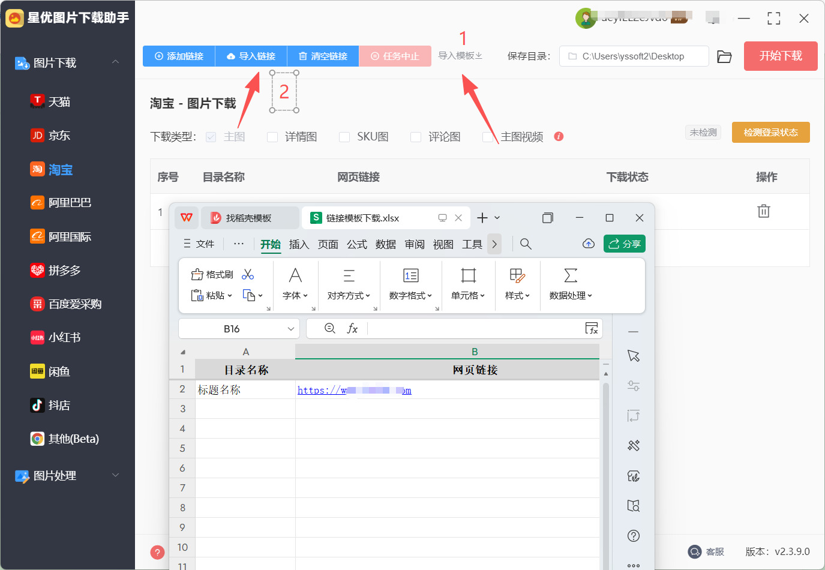Open the settings sliders icon in WPS sidebar

click(634, 386)
